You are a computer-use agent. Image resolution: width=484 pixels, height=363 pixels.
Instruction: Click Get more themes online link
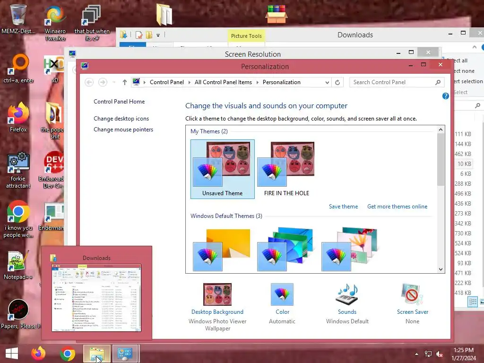397,207
